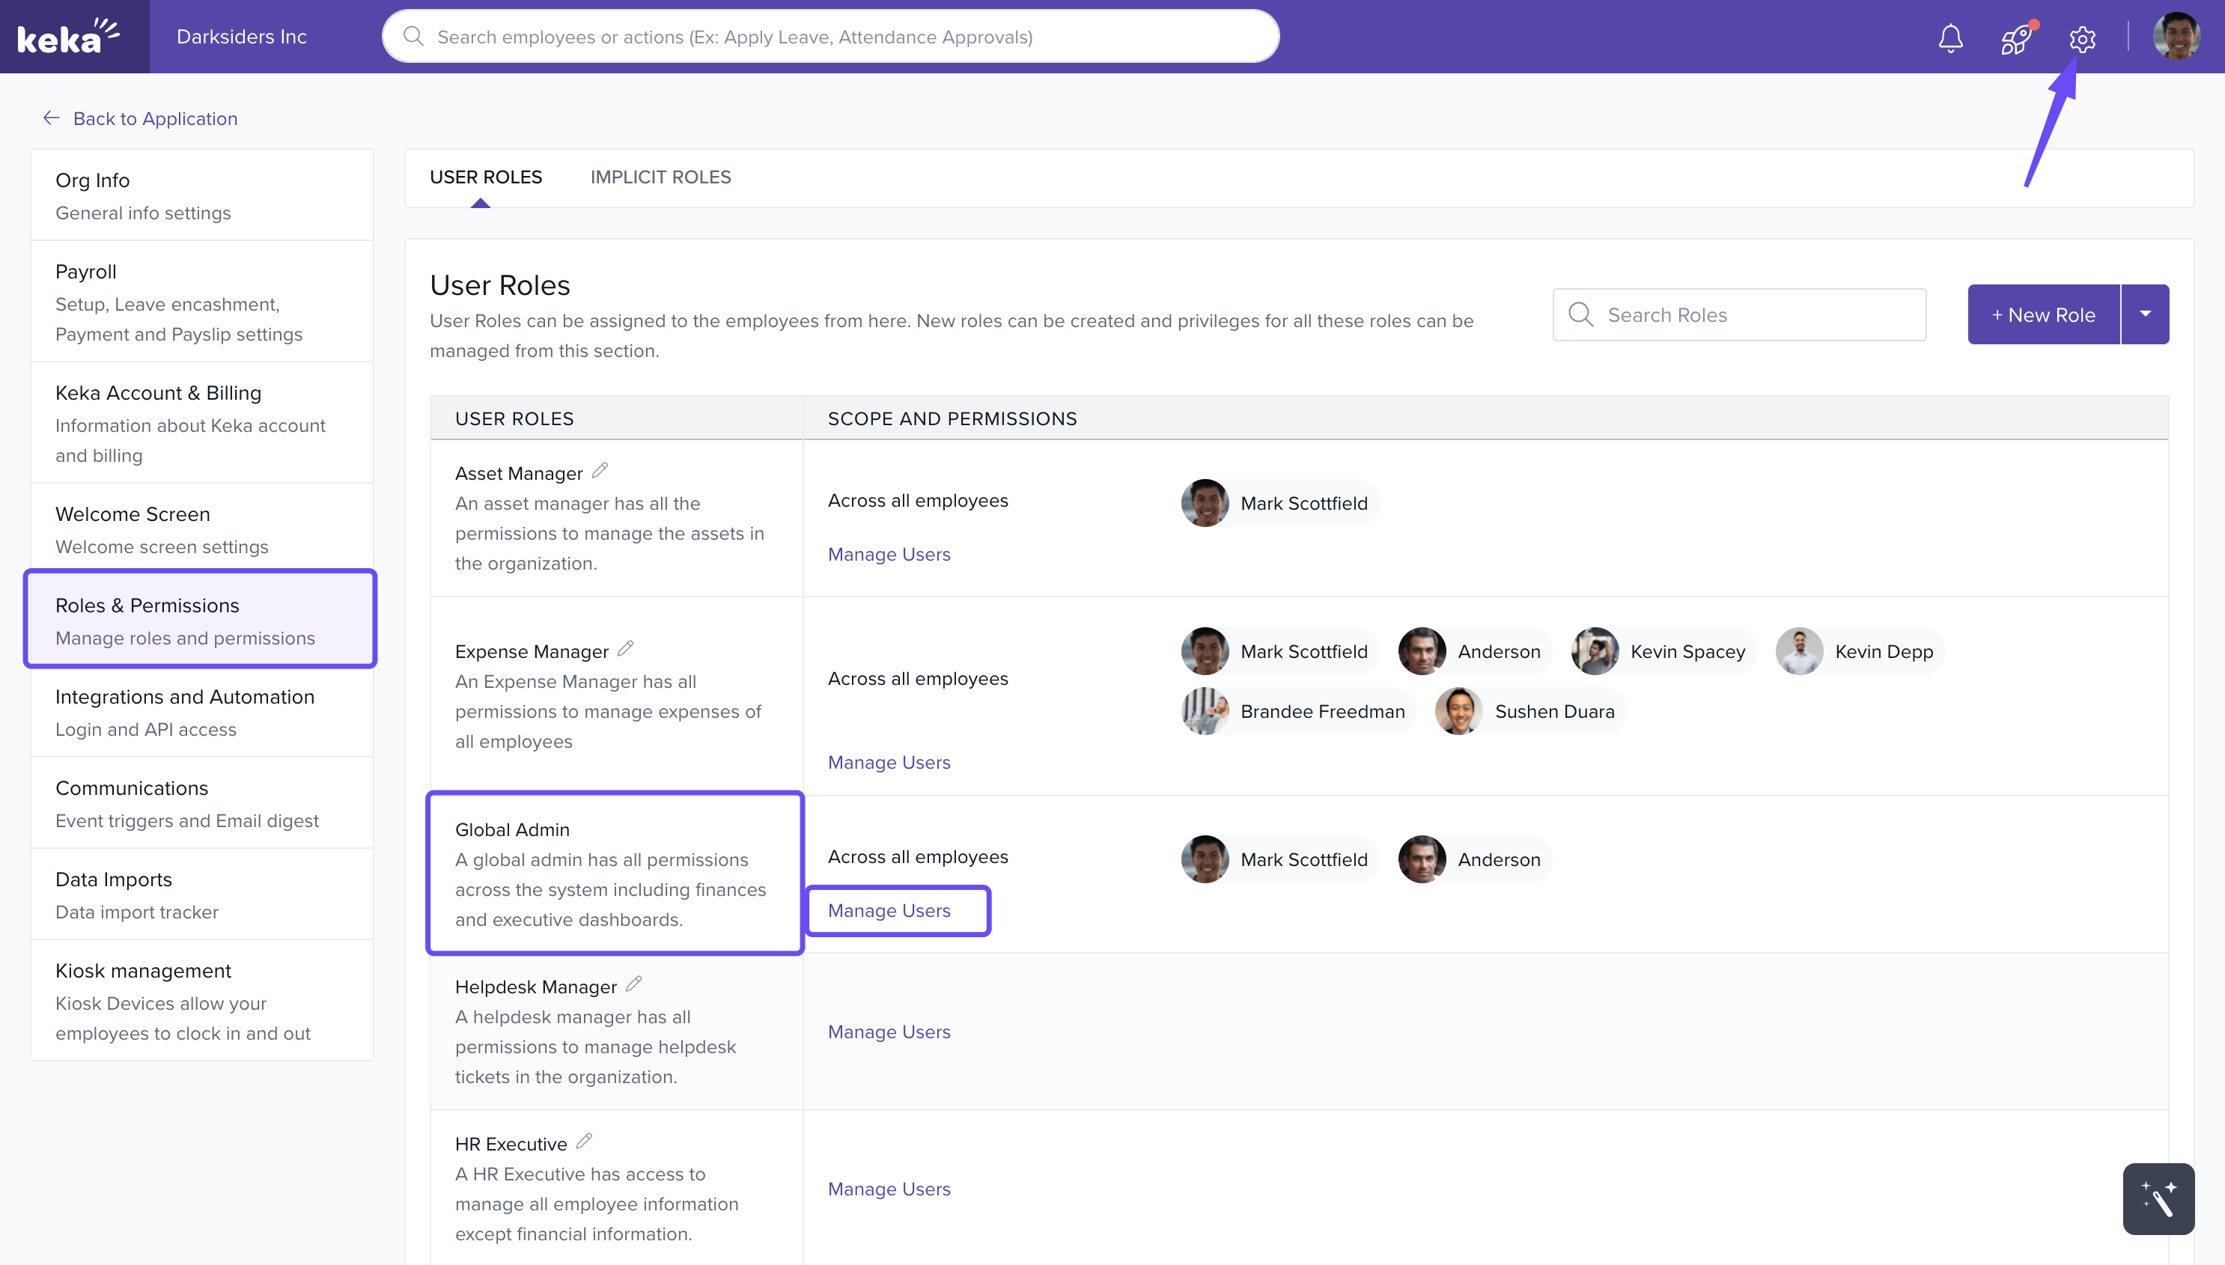Edit the HR Executive role pencil icon
2225x1265 pixels.
[x=584, y=1141]
